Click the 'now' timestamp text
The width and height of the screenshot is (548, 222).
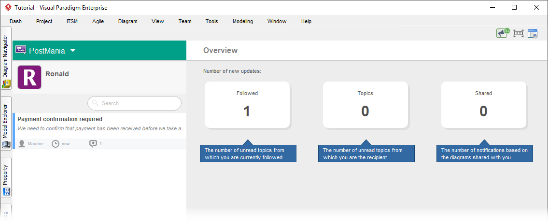pyautogui.click(x=66, y=144)
